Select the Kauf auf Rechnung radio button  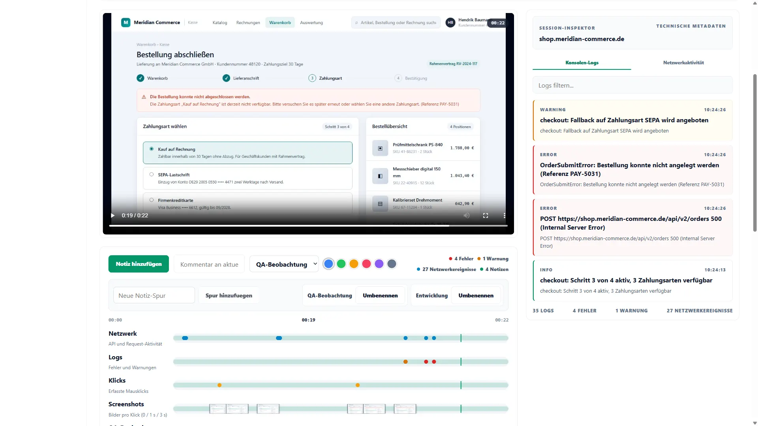[x=152, y=149]
